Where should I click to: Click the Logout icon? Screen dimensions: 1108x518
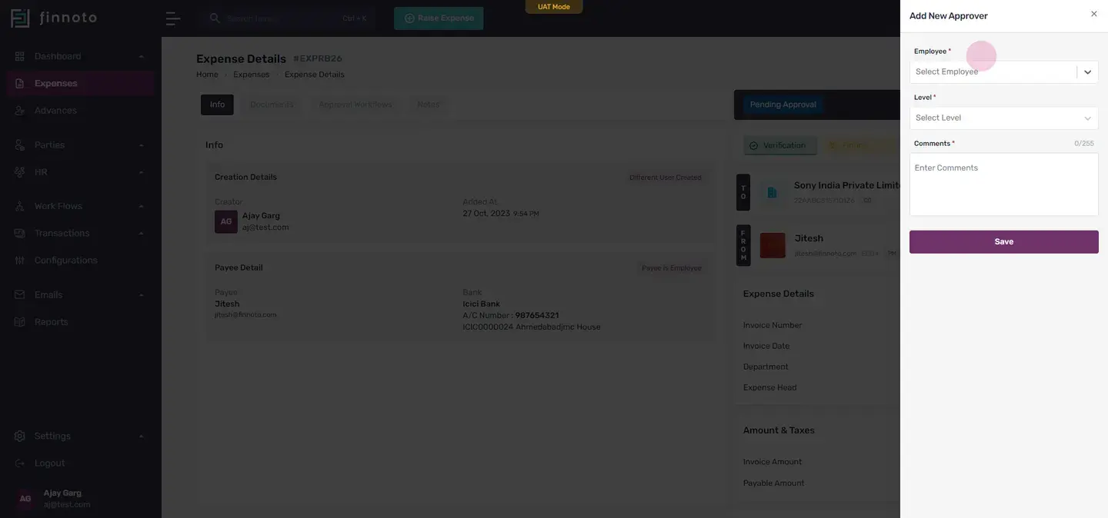click(x=20, y=463)
